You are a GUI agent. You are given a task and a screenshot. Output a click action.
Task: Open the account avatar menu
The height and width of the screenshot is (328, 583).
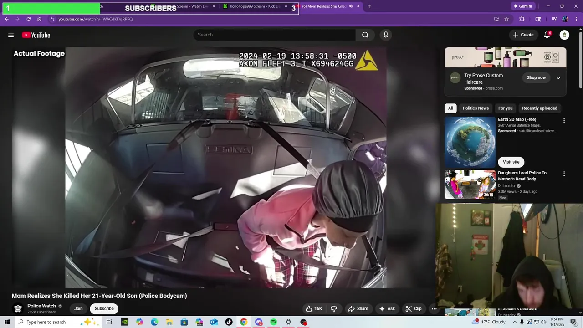click(x=565, y=35)
